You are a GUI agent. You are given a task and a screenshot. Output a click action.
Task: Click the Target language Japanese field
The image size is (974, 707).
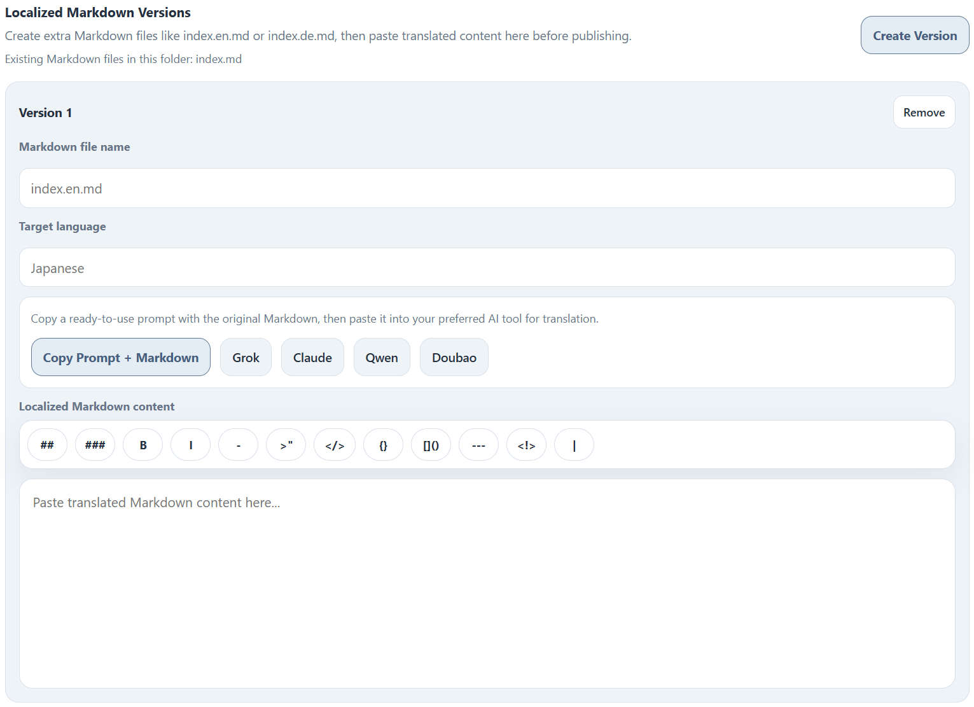tap(487, 268)
